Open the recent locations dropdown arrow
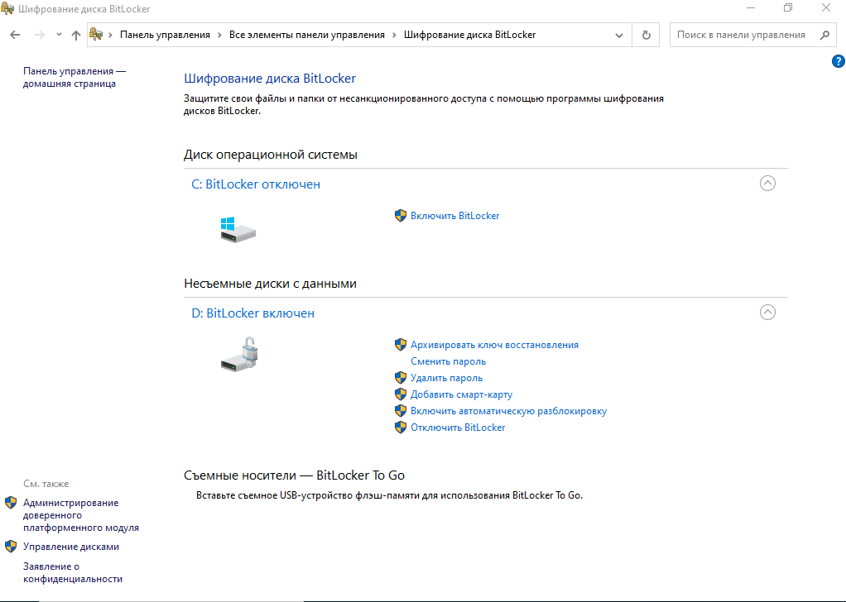 point(59,35)
